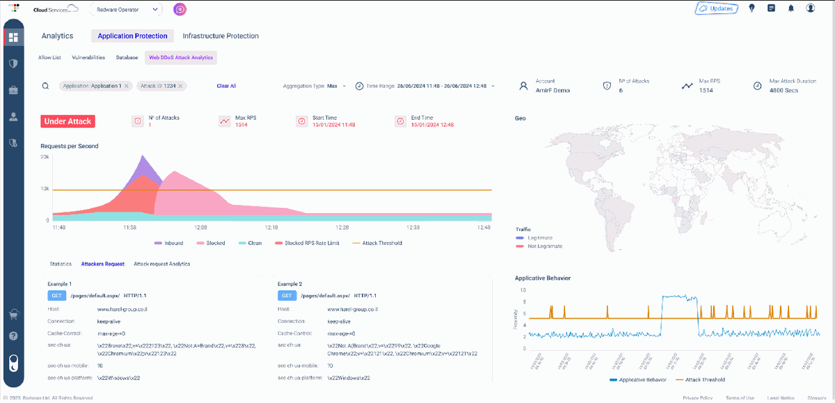Screen dimensions: 835x403
Task: Click the Max Attack Duration clock icon
Action: [x=757, y=86]
